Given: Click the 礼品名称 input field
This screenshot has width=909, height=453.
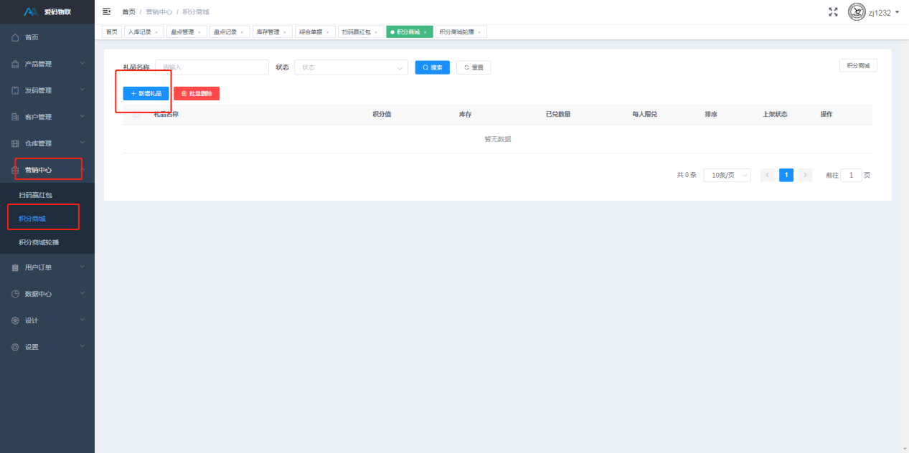Looking at the screenshot, I should tap(212, 67).
